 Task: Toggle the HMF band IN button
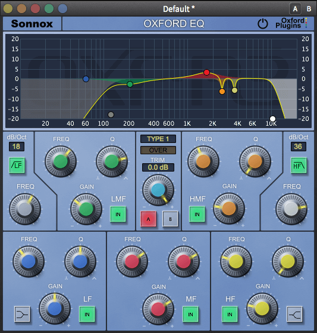tap(197, 214)
